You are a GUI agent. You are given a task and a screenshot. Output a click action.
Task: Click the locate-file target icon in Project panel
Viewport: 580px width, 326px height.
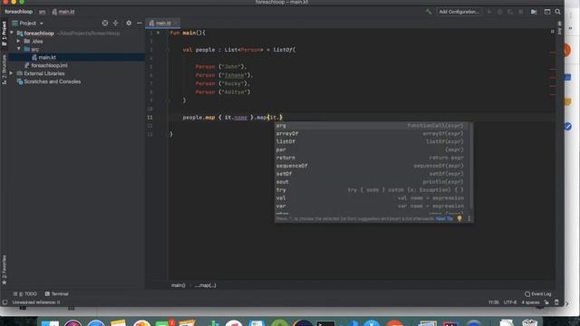point(105,23)
